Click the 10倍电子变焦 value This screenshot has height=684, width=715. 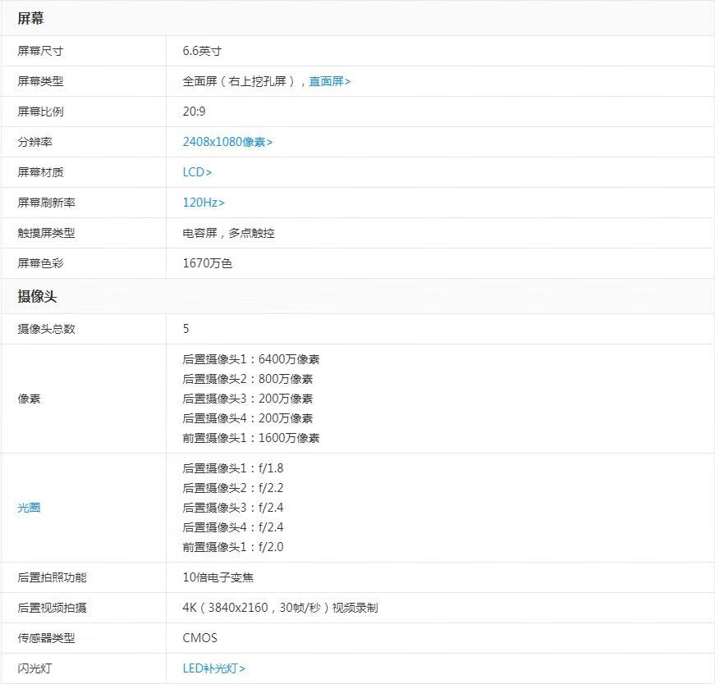[x=218, y=577]
